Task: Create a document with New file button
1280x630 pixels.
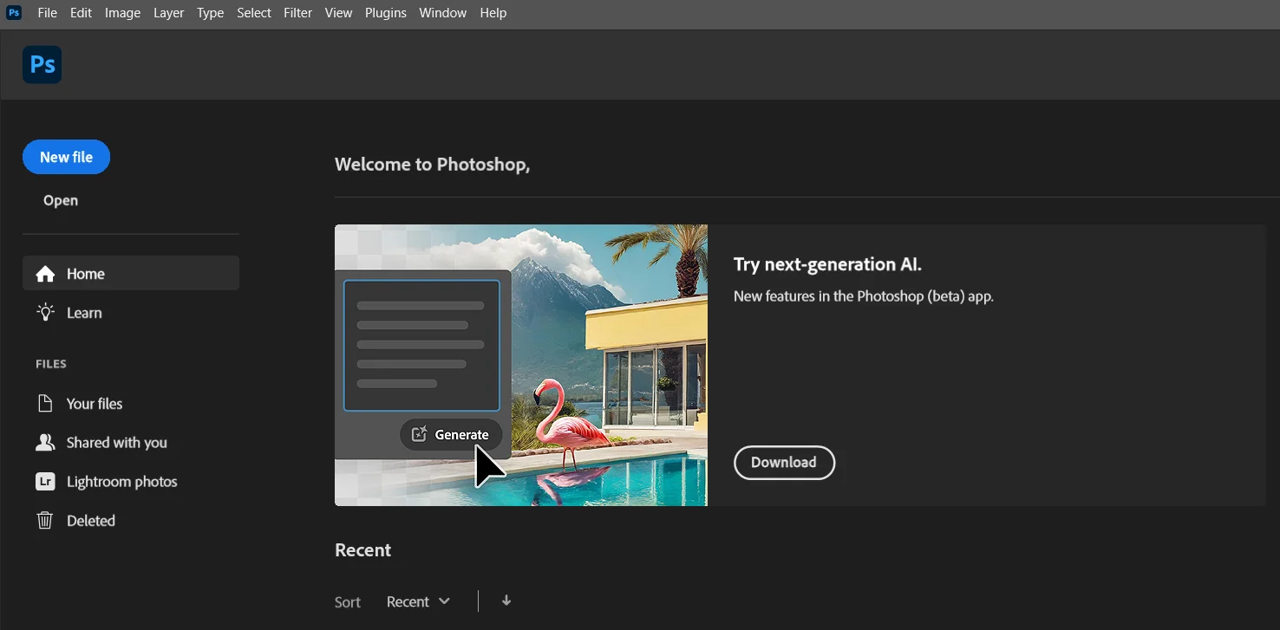Action: (x=66, y=157)
